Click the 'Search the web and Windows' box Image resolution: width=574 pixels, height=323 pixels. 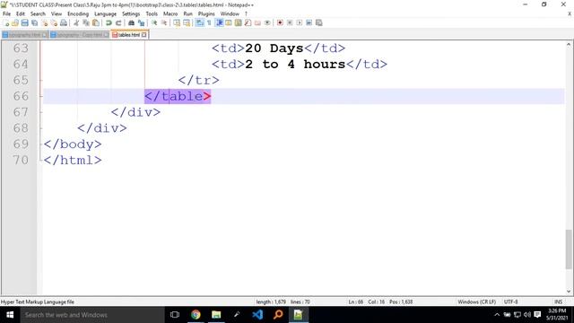click(92, 315)
